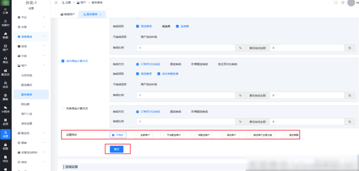Select the 全部商户 sync radio option
This screenshot has width=359, height=171.
137,135
